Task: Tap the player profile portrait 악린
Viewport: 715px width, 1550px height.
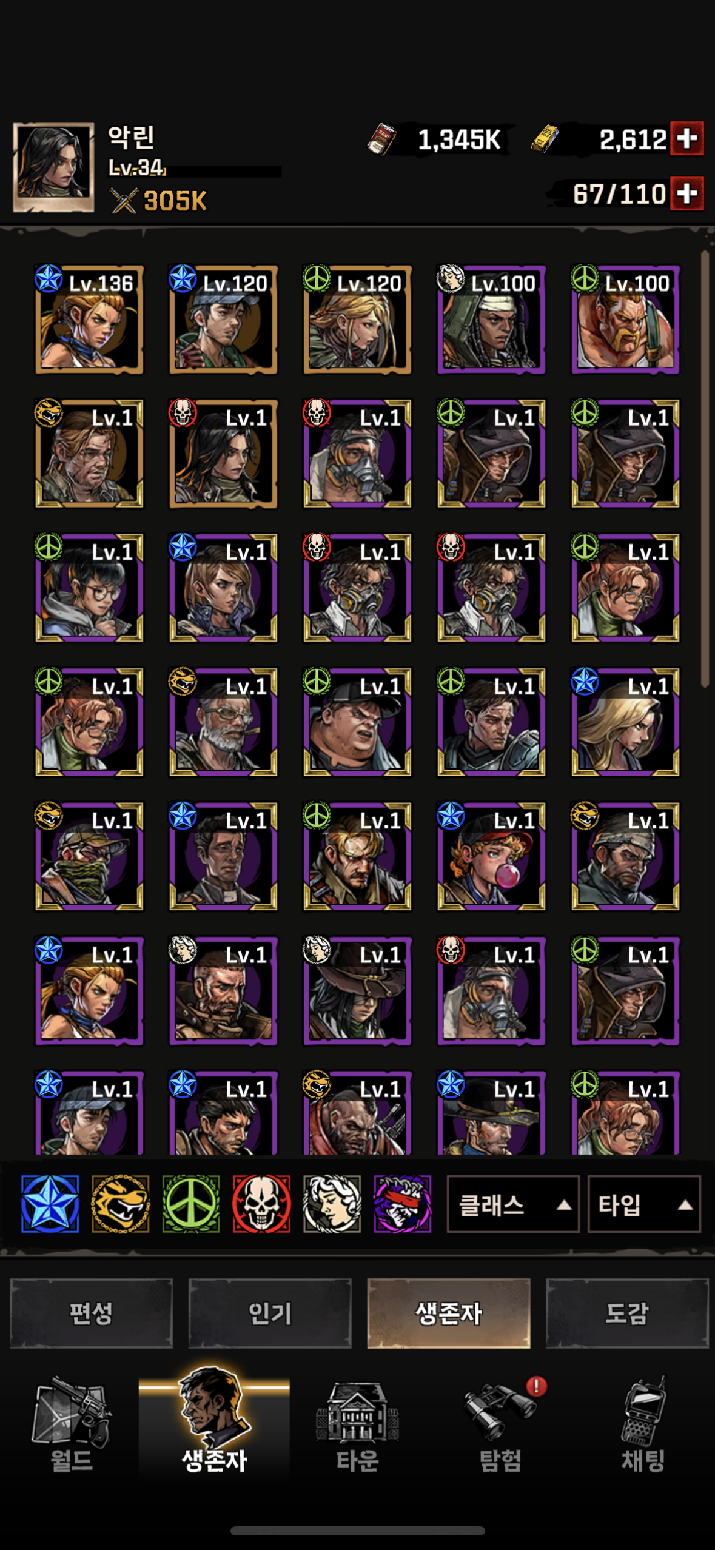Action: [53, 167]
